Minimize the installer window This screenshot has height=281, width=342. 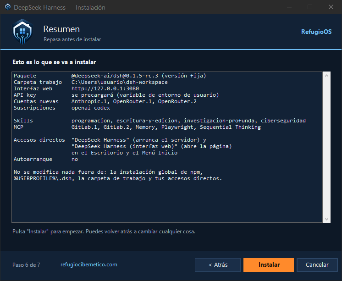(x=289, y=7)
